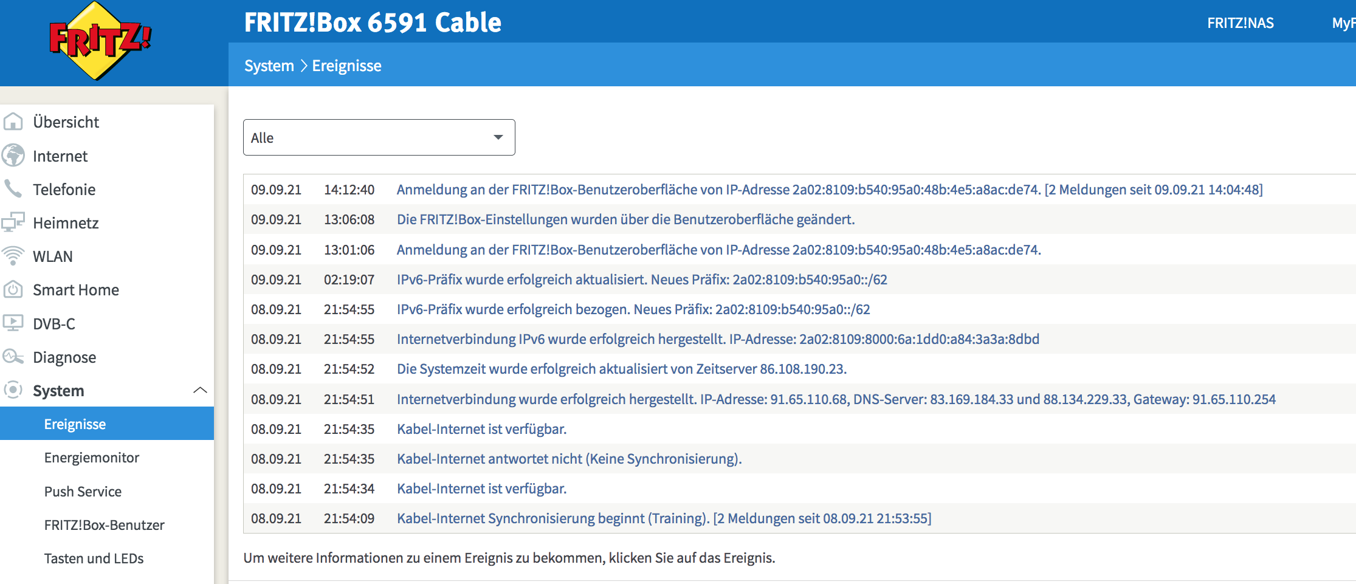
Task: Click the FRITZ! logo
Action: (x=99, y=41)
